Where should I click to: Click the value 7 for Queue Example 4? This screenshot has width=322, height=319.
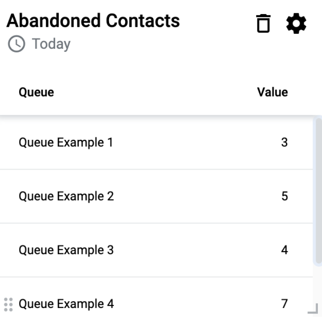(284, 304)
